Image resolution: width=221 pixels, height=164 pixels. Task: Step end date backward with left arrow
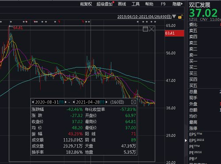pos(74,102)
